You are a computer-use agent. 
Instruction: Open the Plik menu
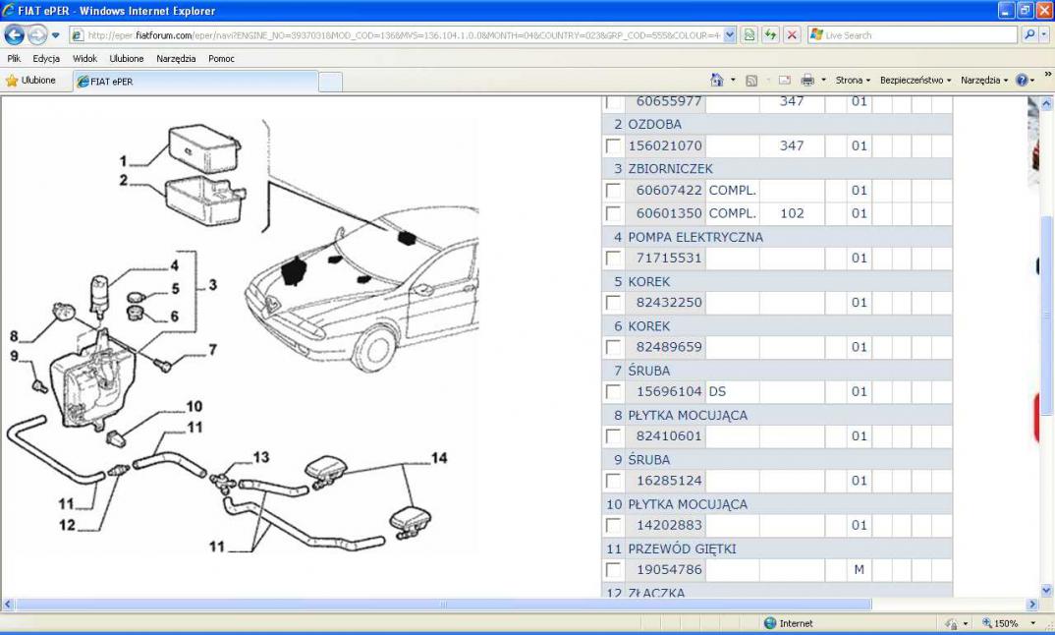point(14,59)
